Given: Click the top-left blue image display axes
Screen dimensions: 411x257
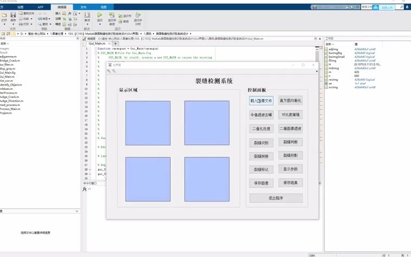Looking at the screenshot, I should pos(148,123).
